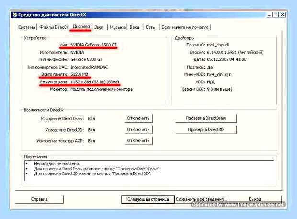
Task: Click the note Неполадок не найдено
Action: click(57, 164)
